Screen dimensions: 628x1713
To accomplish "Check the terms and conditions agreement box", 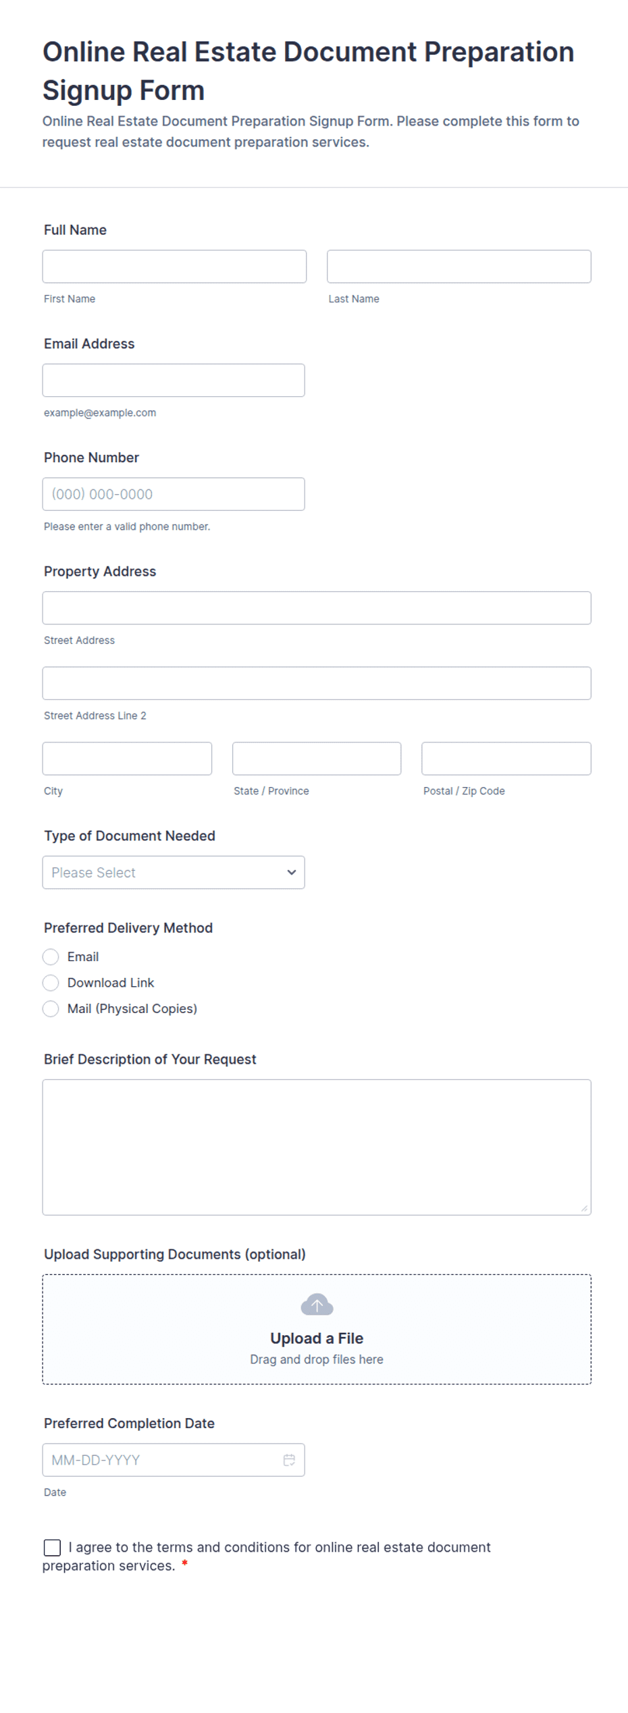I will (x=52, y=1547).
